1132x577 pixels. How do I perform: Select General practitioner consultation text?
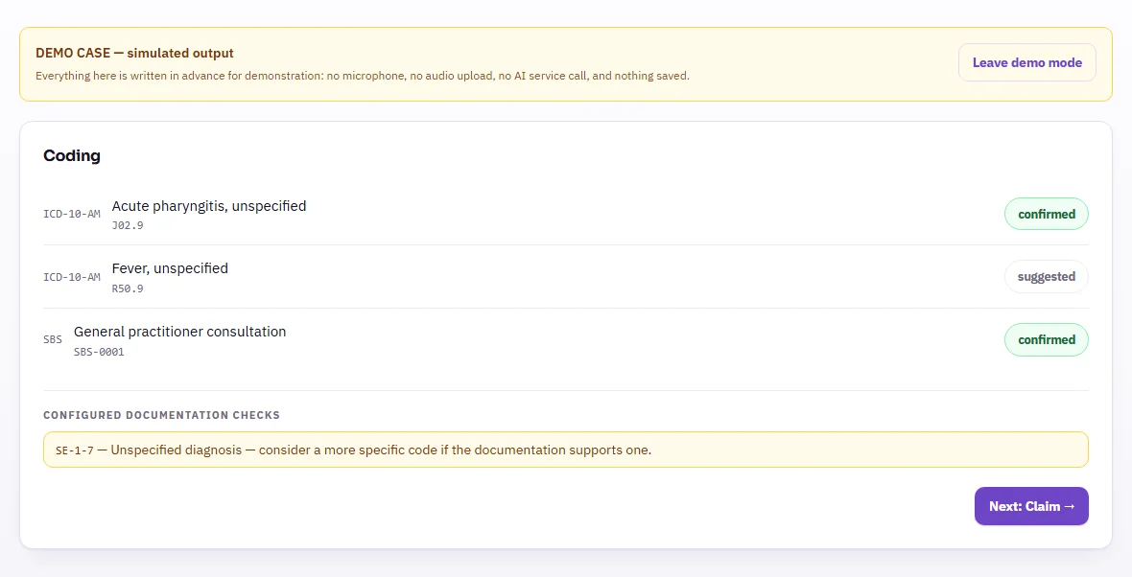click(x=179, y=332)
